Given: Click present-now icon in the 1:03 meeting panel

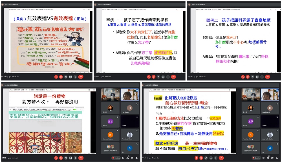Looking at the screenshot, I should tap(163, 77).
